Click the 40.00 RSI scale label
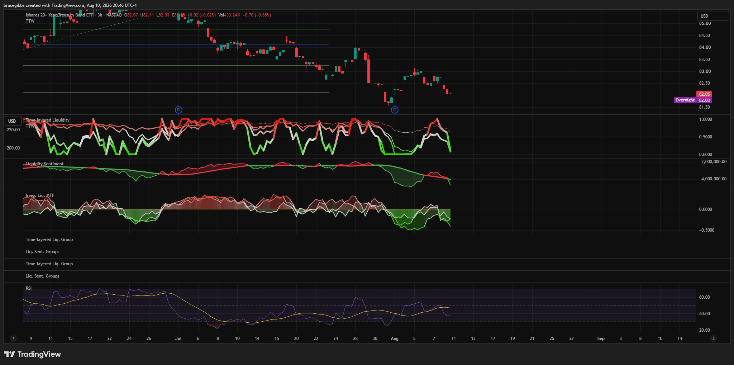 [705, 314]
